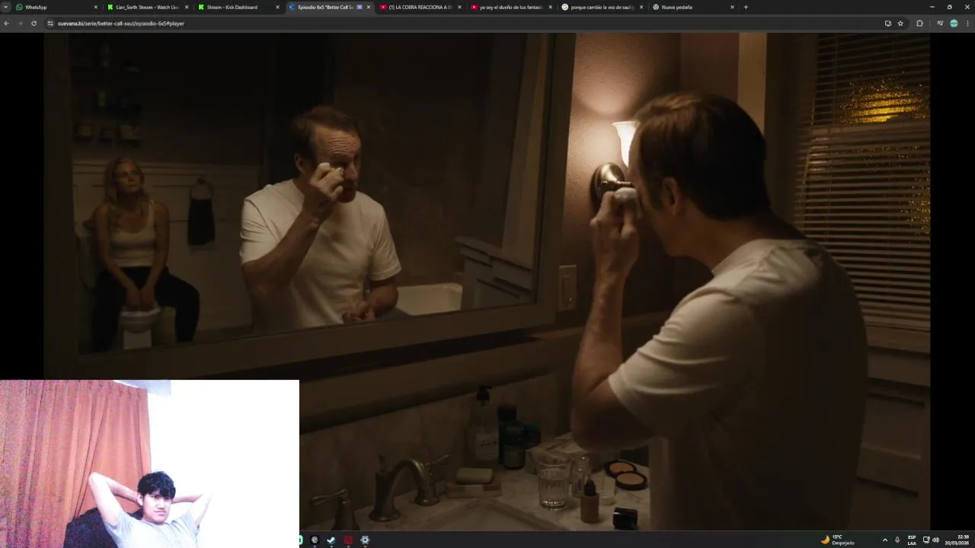
Task: Open the OBS Studio taskbar icon
Action: [x=315, y=540]
